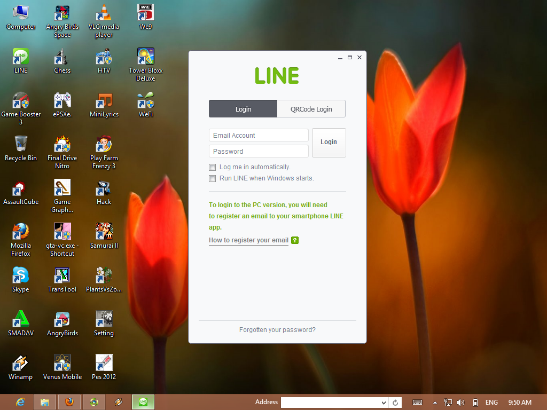
Task: Select the ePSXe emulator icon
Action: [x=62, y=105]
